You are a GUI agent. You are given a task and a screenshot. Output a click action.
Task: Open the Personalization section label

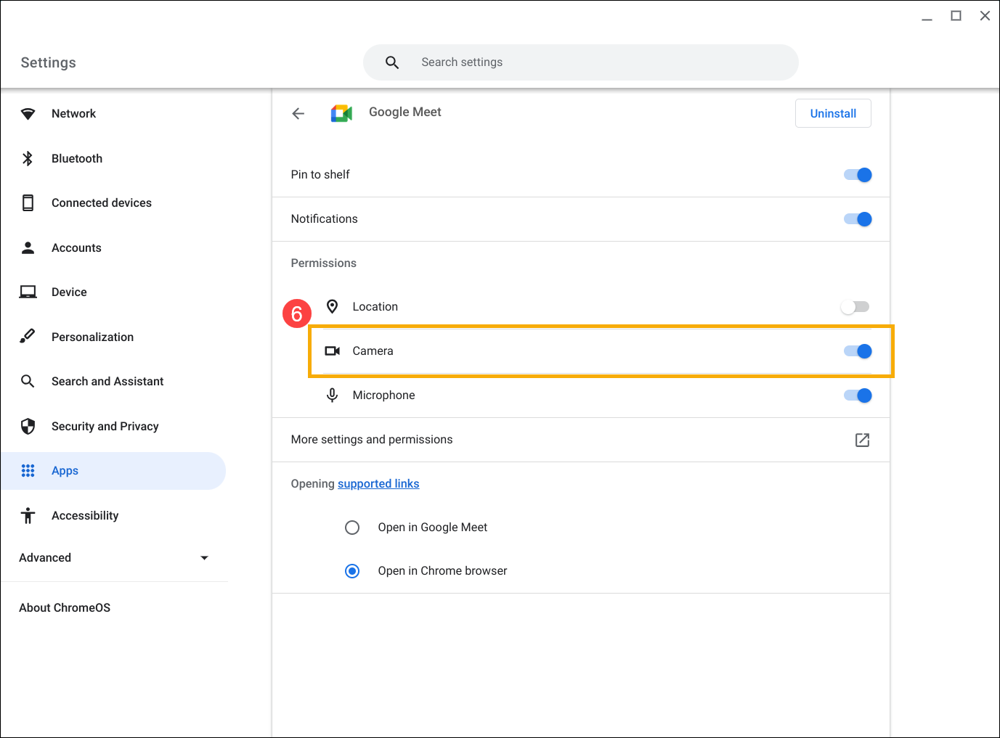point(92,337)
